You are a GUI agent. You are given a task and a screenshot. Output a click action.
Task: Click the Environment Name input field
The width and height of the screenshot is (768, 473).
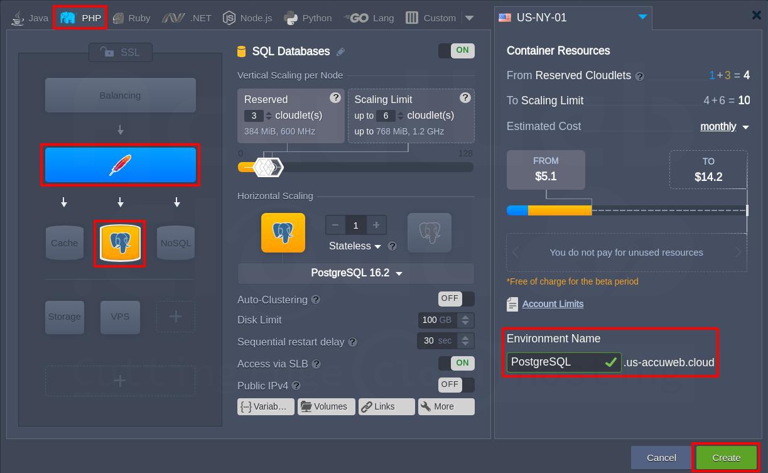click(x=554, y=362)
